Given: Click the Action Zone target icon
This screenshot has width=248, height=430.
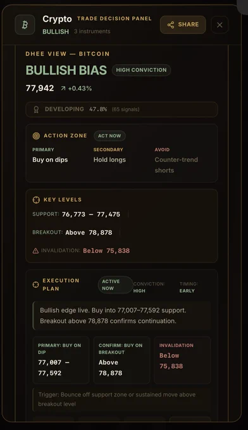Looking at the screenshot, I should (36, 136).
